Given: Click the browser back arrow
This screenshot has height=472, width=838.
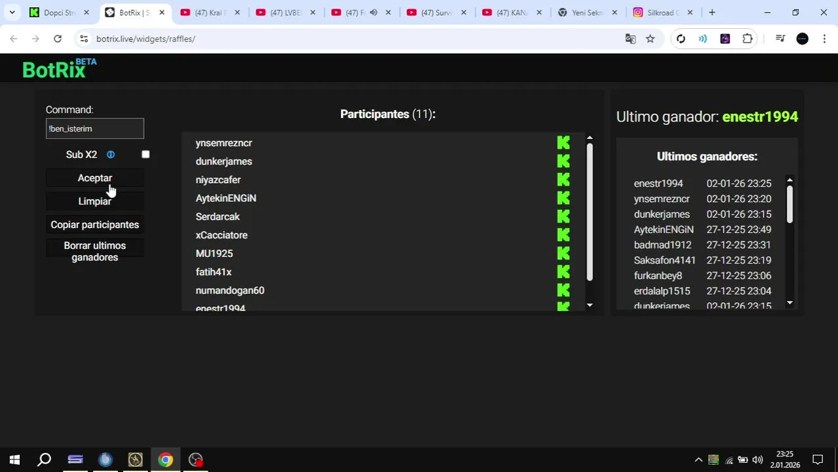Looking at the screenshot, I should point(14,39).
